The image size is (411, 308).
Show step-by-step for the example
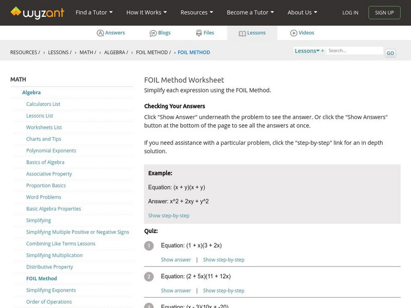(169, 216)
